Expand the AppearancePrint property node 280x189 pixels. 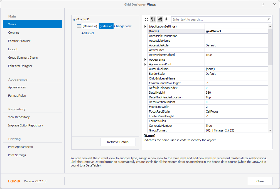click(145, 64)
